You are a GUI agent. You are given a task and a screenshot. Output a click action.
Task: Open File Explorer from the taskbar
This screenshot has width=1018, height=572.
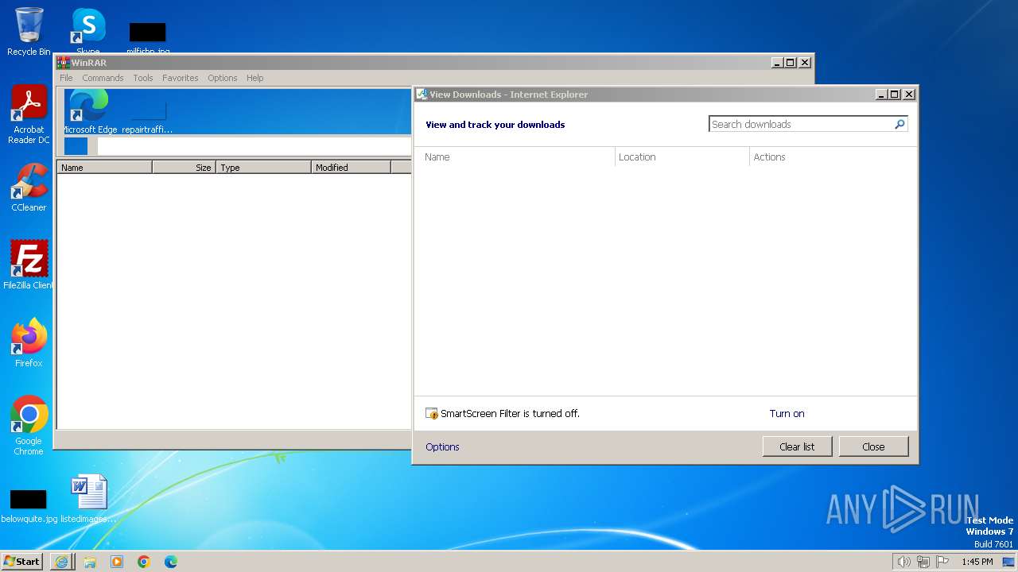tap(90, 562)
